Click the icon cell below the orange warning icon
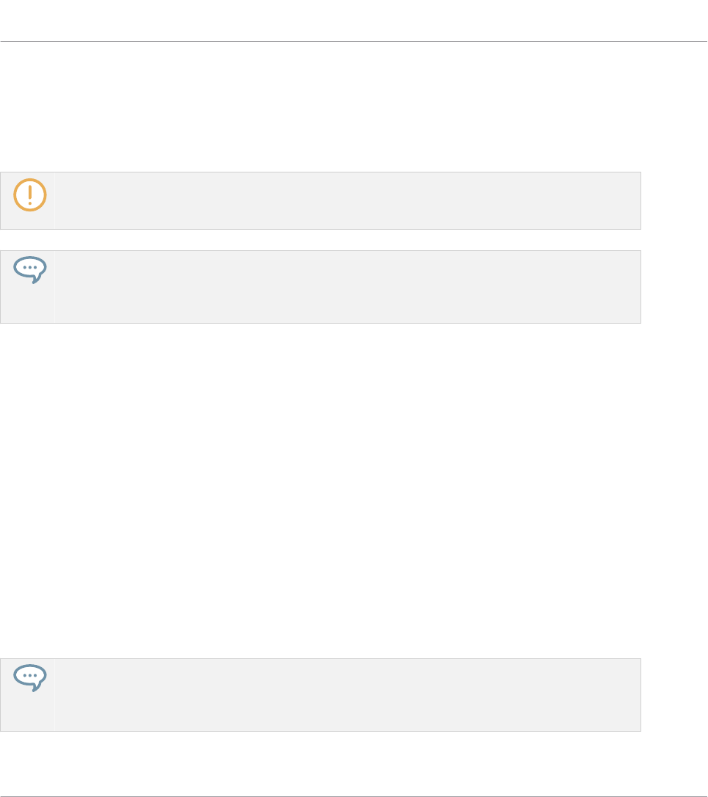Viewport: 708px width, 797px height. click(x=27, y=221)
